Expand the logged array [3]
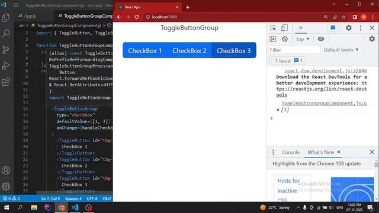This screenshot has height=213, width=379. [x=278, y=110]
